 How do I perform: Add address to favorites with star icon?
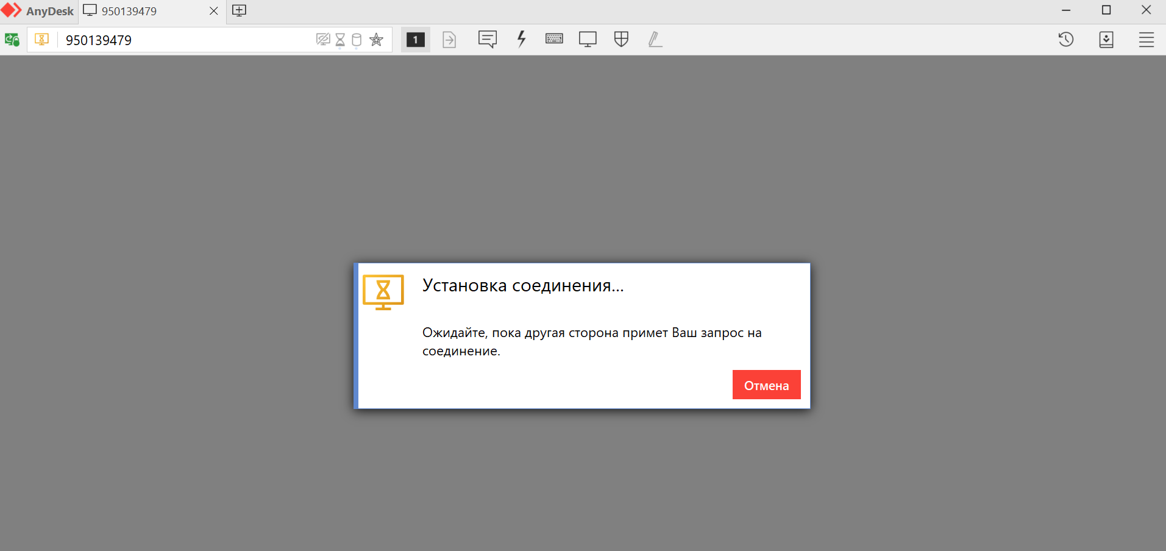[x=377, y=40]
